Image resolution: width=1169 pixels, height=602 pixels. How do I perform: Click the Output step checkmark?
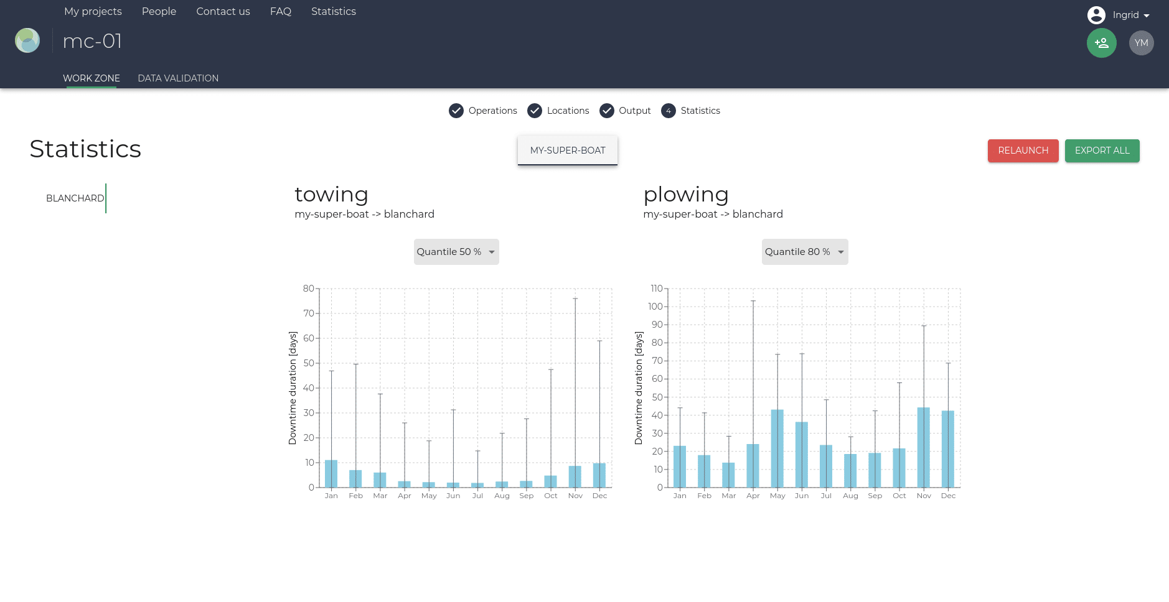click(607, 111)
